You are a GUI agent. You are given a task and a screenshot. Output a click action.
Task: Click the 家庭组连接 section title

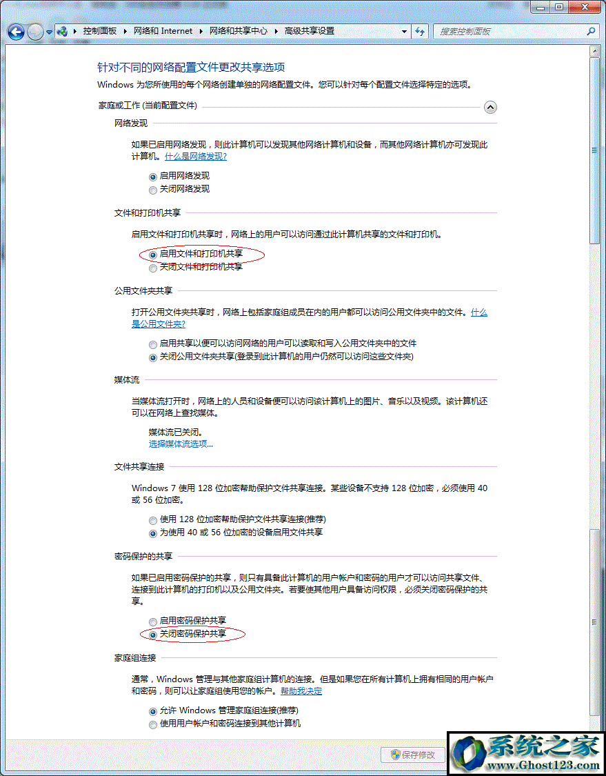pyautogui.click(x=135, y=658)
